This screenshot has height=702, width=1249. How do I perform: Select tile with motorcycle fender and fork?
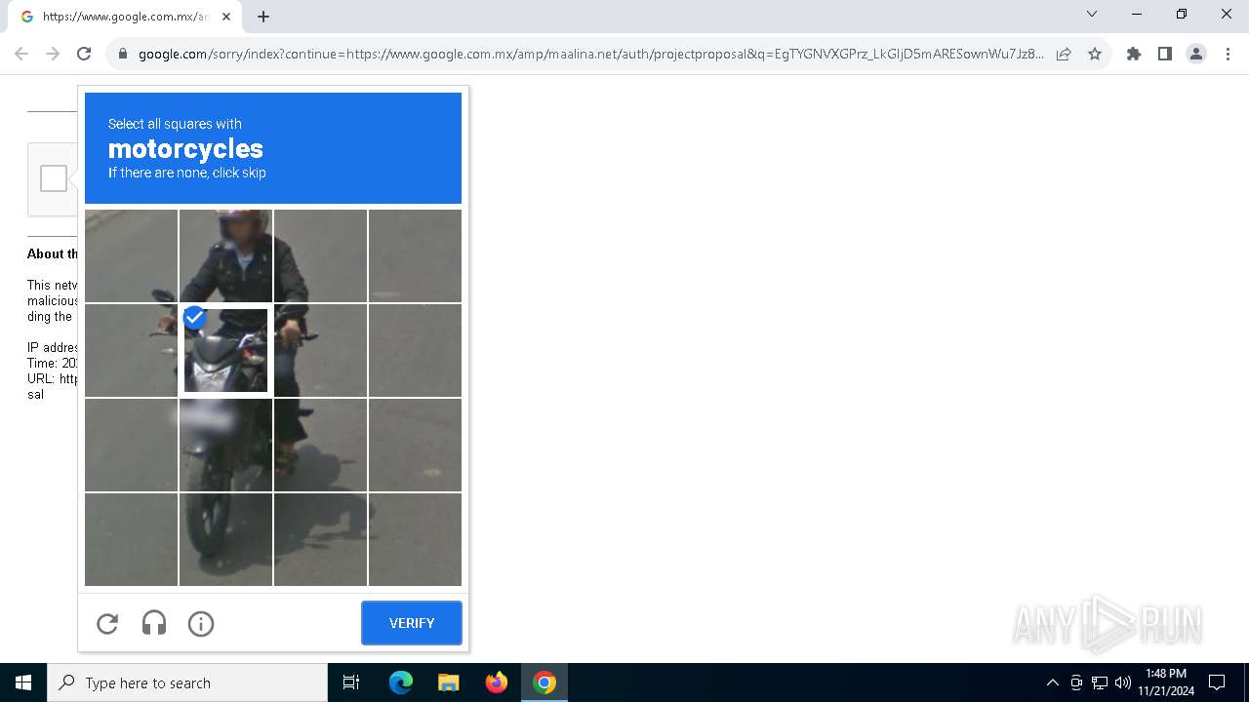225,445
